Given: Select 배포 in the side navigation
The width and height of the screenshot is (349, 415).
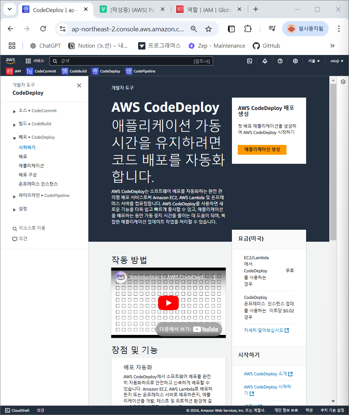Looking at the screenshot, I should 23,157.
